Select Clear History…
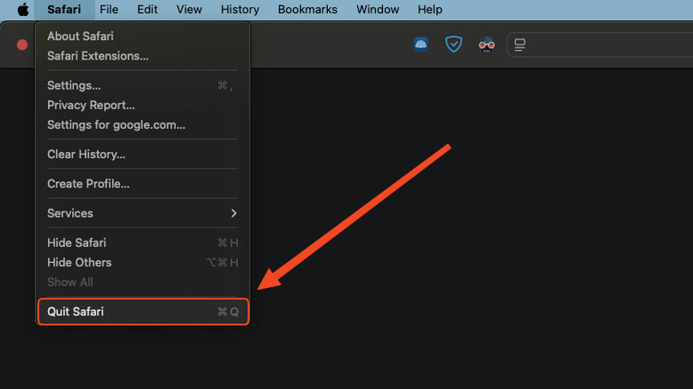The height and width of the screenshot is (389, 693). click(x=142, y=155)
